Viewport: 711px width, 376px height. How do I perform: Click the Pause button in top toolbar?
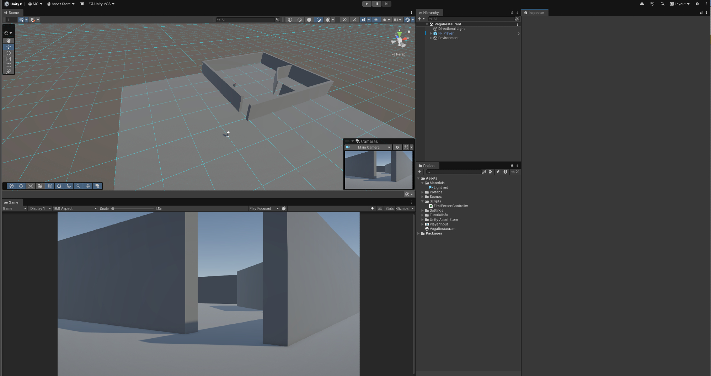click(376, 4)
